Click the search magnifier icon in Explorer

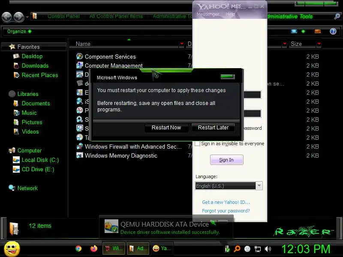pos(337,16)
